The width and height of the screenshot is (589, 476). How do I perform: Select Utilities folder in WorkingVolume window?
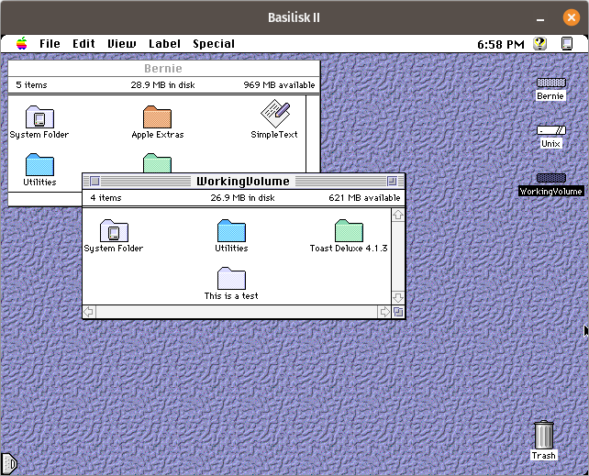(x=231, y=230)
